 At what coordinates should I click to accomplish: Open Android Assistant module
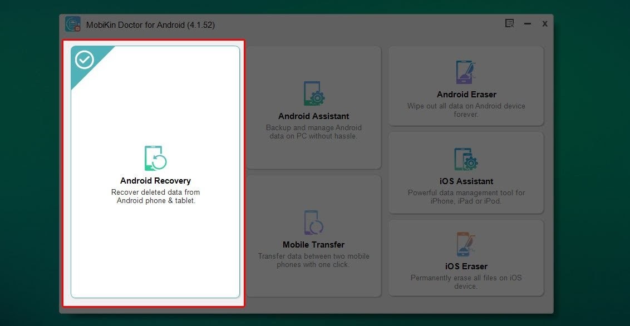click(314, 107)
